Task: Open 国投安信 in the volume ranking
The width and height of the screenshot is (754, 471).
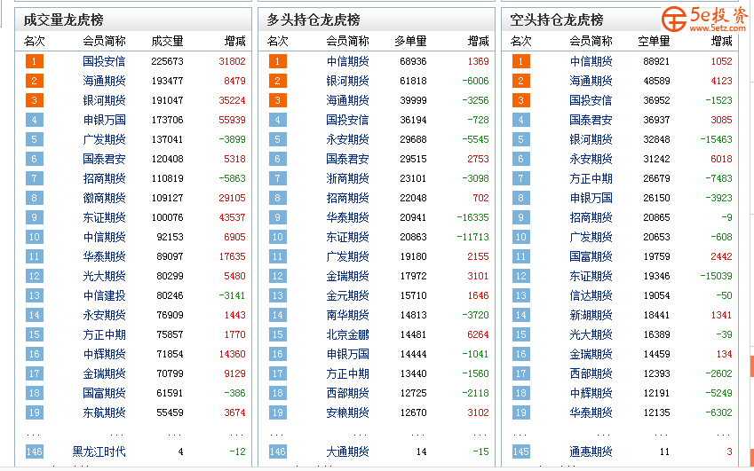Action: tap(104, 61)
